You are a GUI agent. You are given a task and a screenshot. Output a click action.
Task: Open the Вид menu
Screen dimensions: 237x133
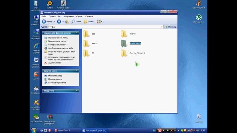pos(60,16)
